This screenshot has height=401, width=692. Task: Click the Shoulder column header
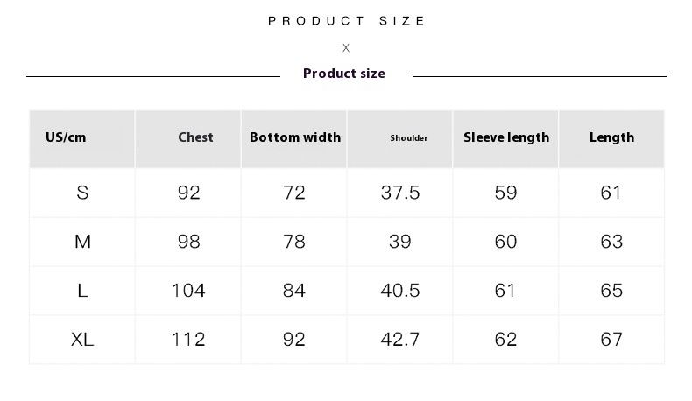[409, 138]
